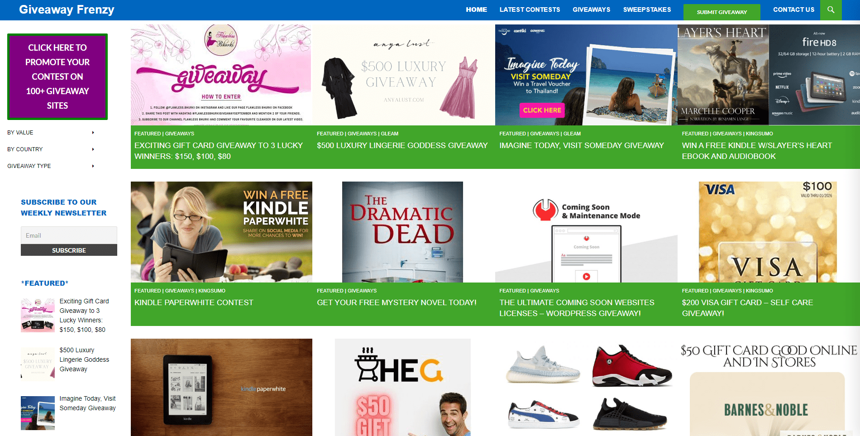The image size is (860, 436).
Task: Open the promote your contest purple banner
Action: (x=57, y=77)
